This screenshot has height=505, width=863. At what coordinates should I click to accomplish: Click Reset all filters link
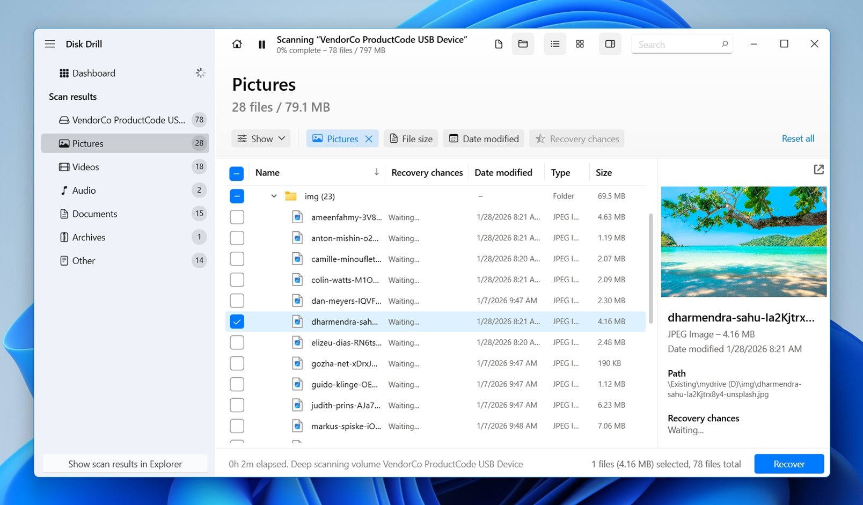point(798,138)
